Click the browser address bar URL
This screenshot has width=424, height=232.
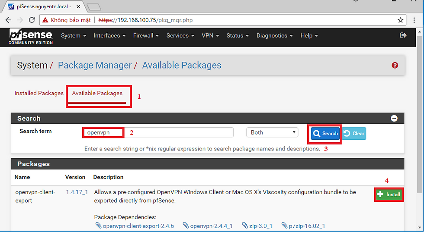click(145, 20)
